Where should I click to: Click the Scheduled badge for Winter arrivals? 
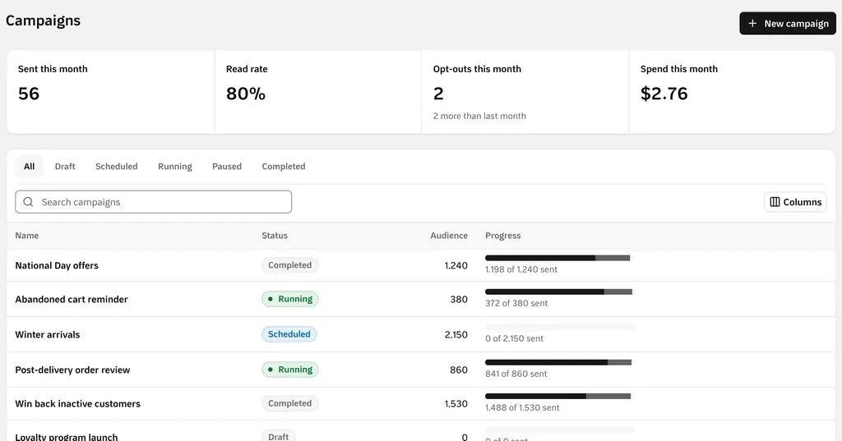tap(289, 334)
